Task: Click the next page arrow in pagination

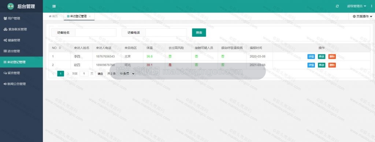Action: tap(68, 74)
